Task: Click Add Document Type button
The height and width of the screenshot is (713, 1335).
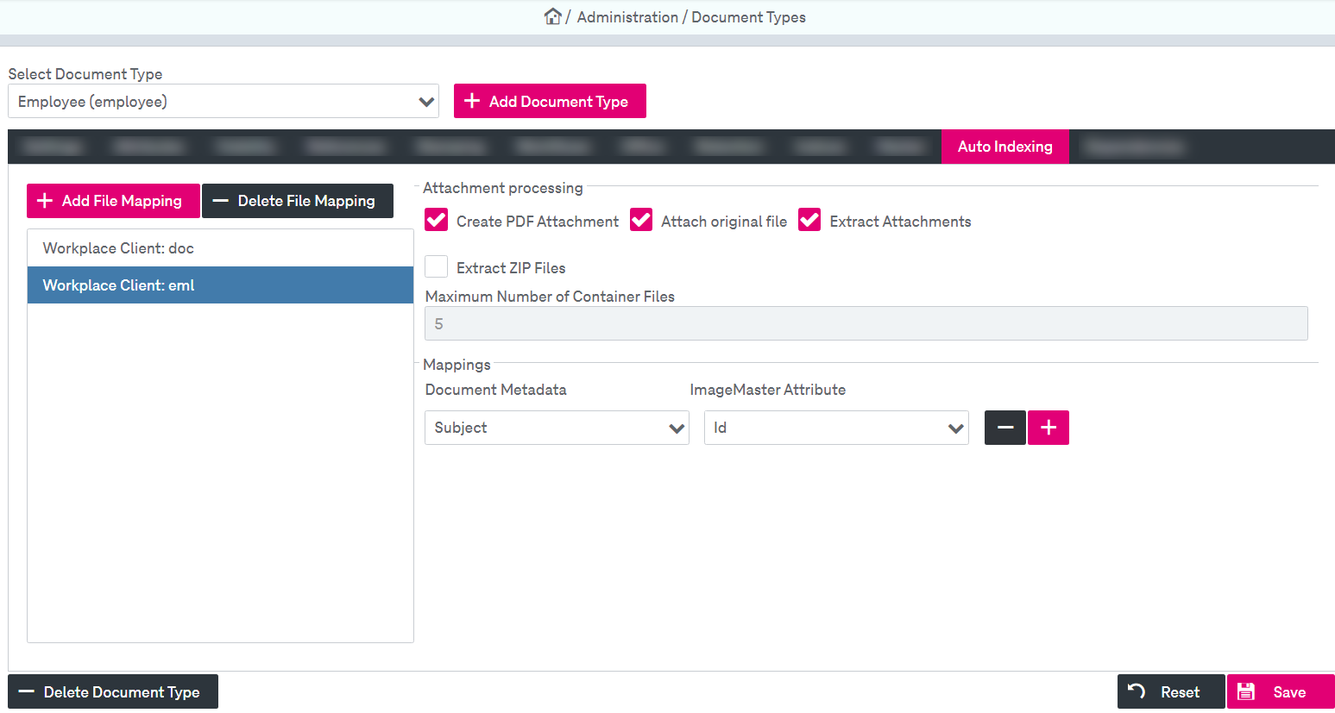Action: click(550, 101)
